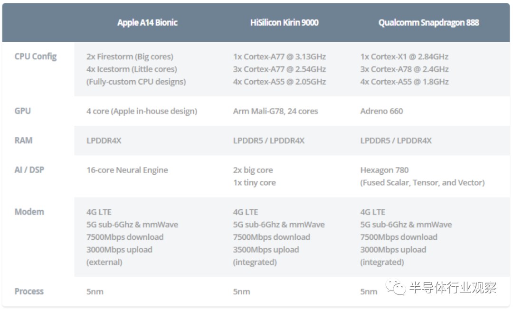Select "4x Cortex-A55 @ 2.05GHz" line

[x=279, y=82]
